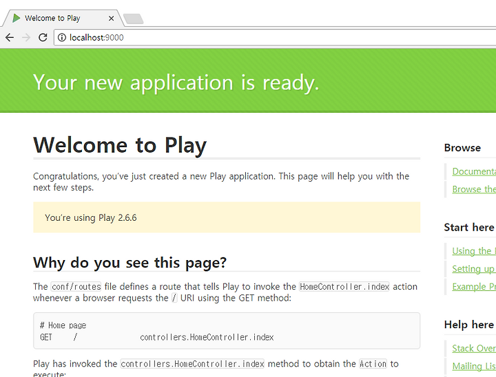The width and height of the screenshot is (496, 377).
Task: Click 'Your new application is ready.' banner text
Action: 176,83
